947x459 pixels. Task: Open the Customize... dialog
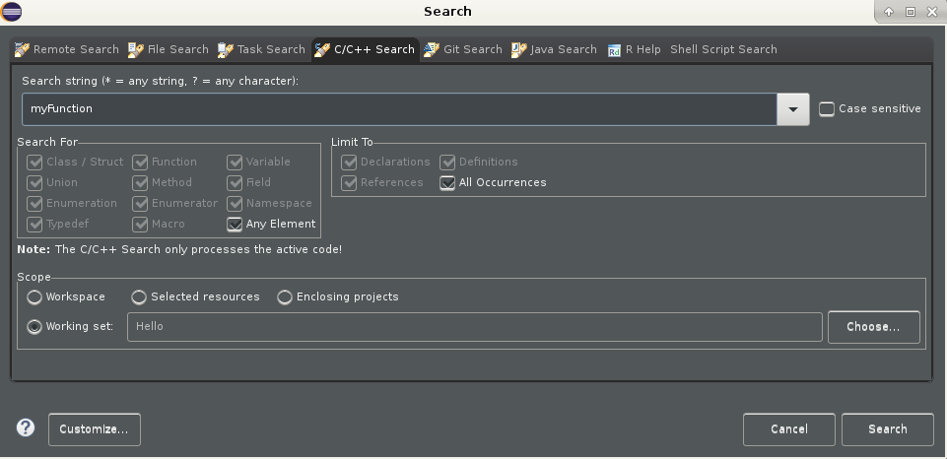pyautogui.click(x=95, y=429)
